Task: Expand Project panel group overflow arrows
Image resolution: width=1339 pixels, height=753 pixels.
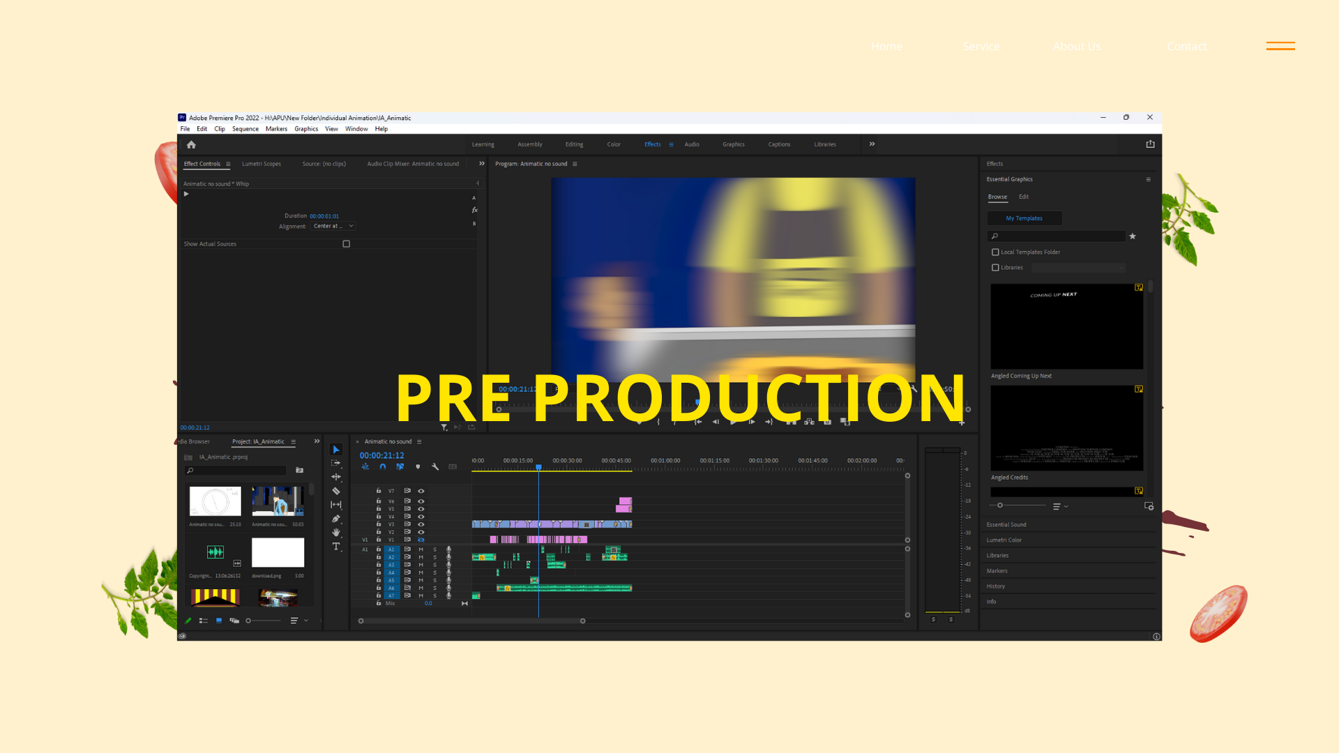Action: click(317, 441)
